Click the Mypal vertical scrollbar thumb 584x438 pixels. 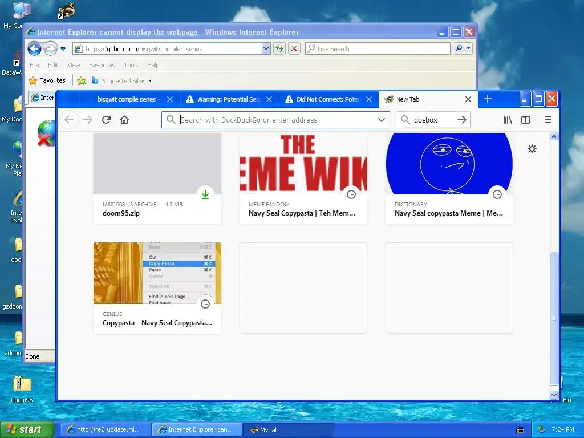[x=554, y=318]
